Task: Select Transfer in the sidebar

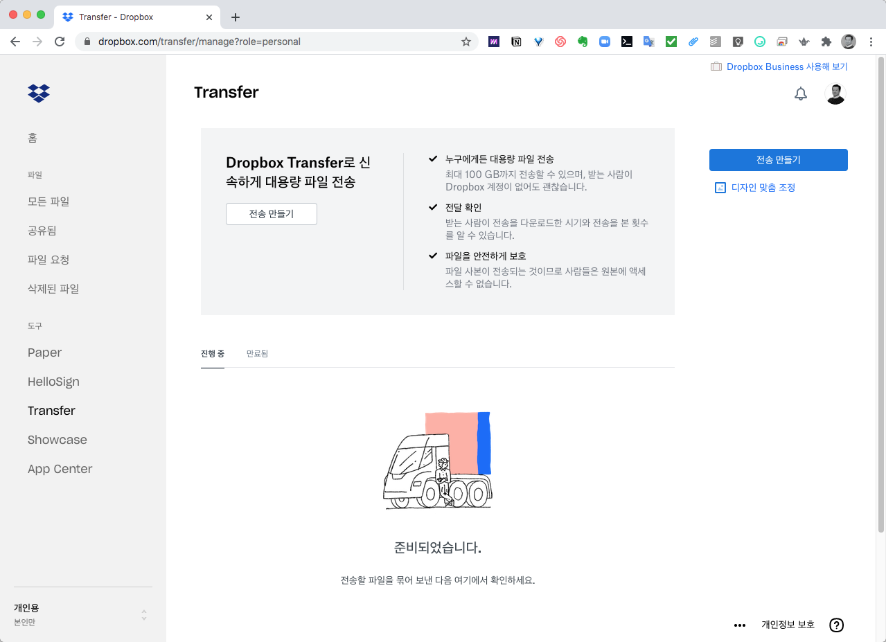Action: point(51,411)
